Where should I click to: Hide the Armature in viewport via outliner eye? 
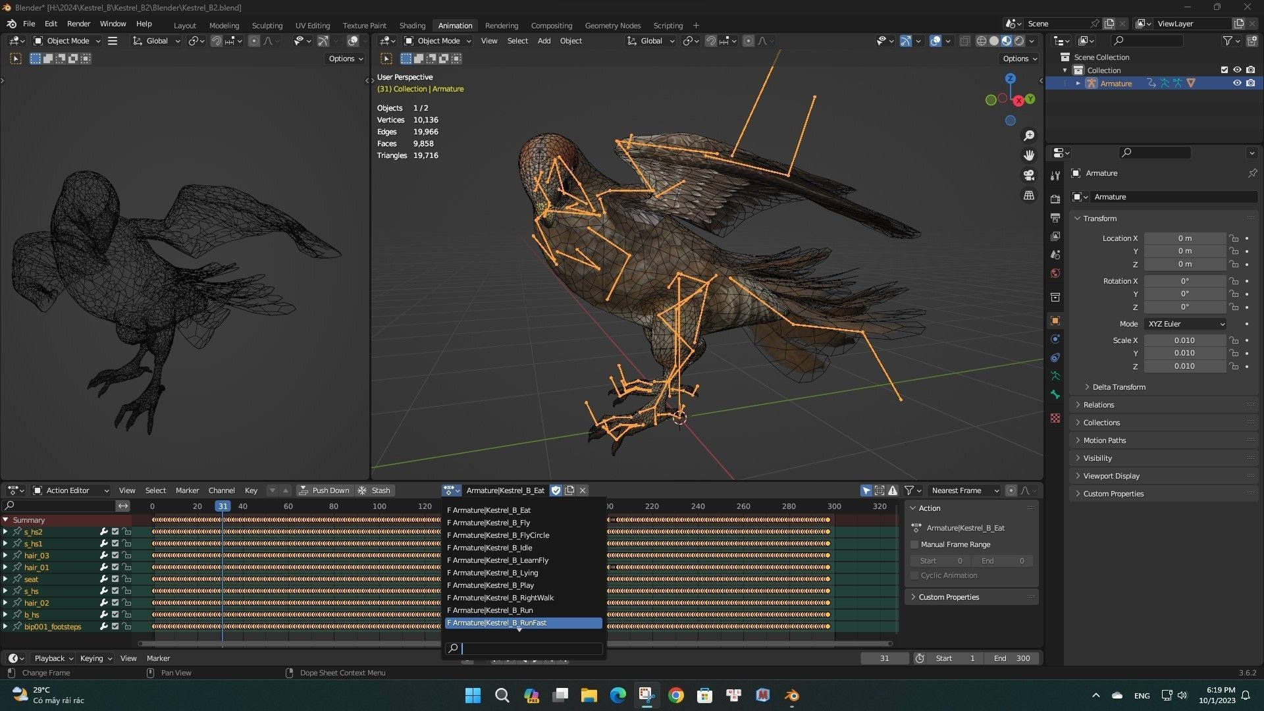pyautogui.click(x=1237, y=83)
